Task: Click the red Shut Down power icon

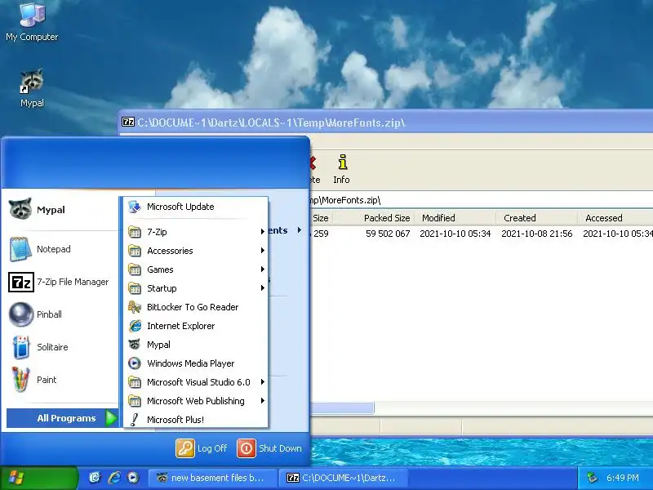Action: [x=247, y=448]
